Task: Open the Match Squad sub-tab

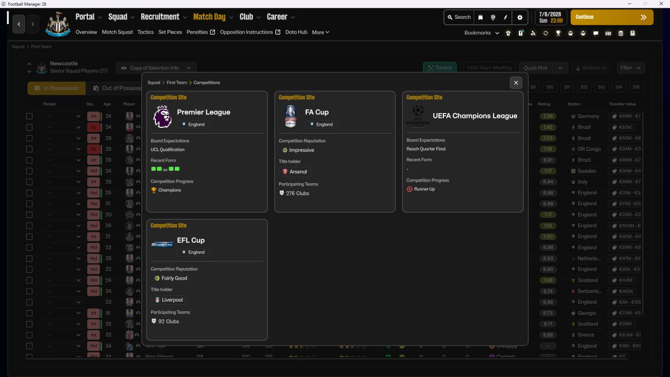Action: (x=117, y=32)
